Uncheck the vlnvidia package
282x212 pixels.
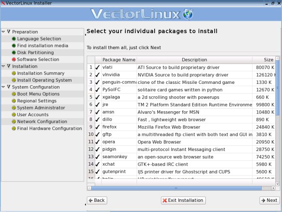click(x=97, y=75)
